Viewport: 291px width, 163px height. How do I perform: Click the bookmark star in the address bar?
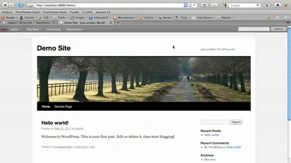[x=190, y=5]
